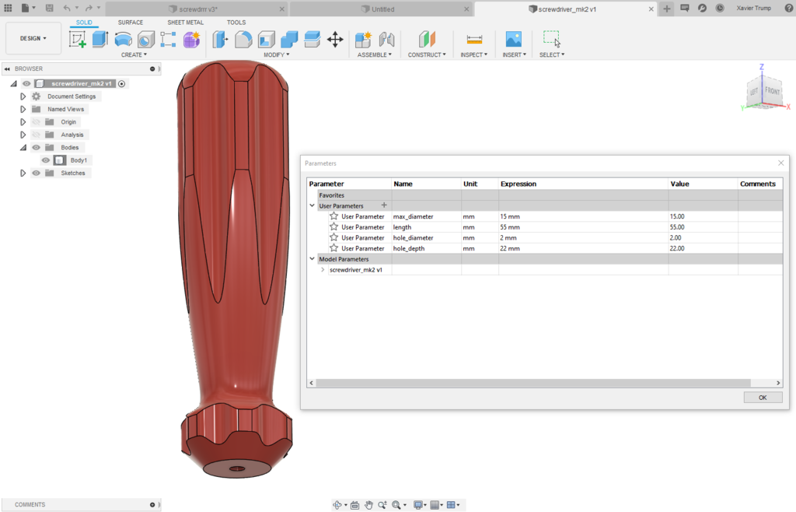Open the Measure tool under Inspect
Viewport: 796px width, 512px height.
[x=474, y=39]
